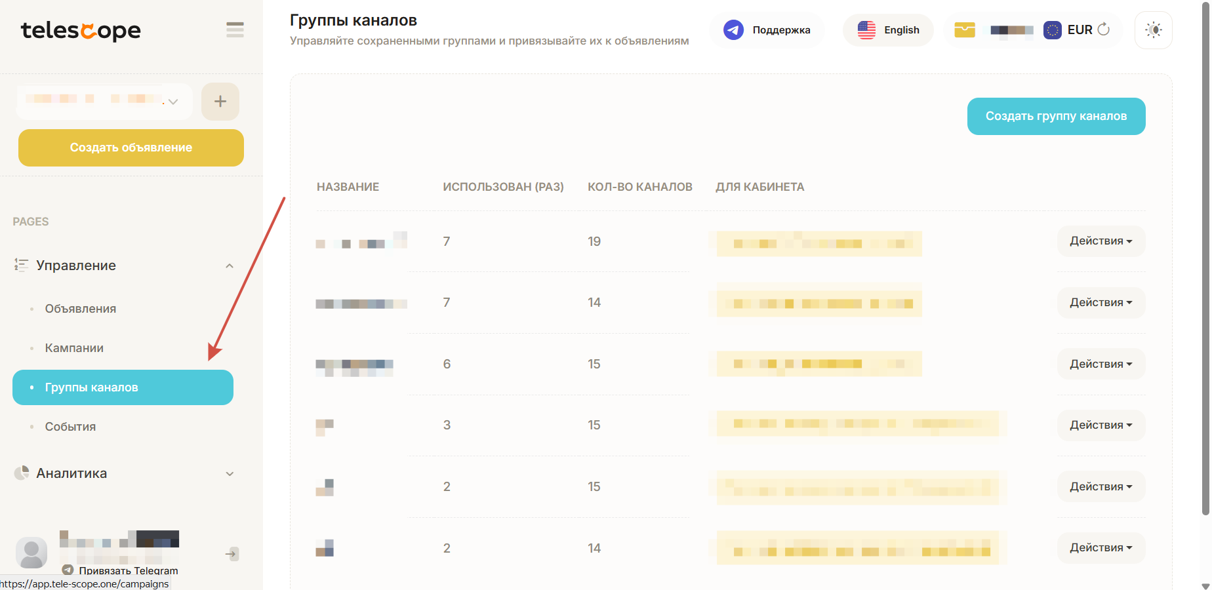
Task: Click the user avatar icon
Action: click(x=31, y=553)
